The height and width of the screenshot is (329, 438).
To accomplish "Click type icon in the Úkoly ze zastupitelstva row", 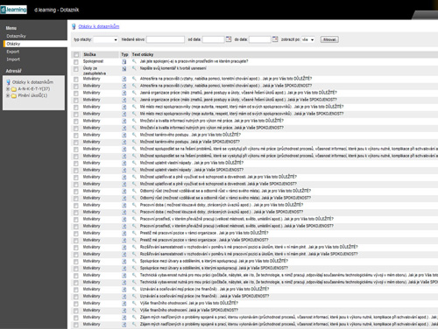I will pyautogui.click(x=124, y=68).
